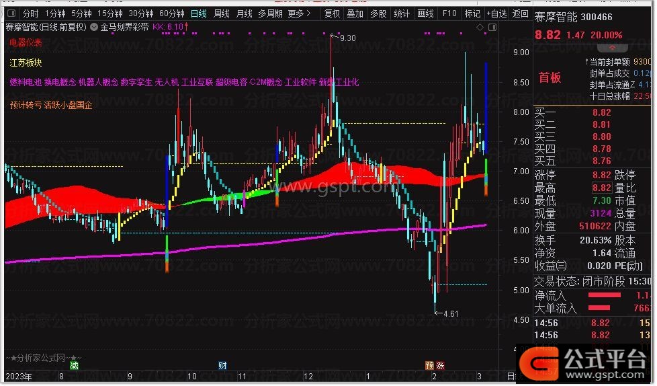Image resolution: width=657 pixels, height=386 pixels.
Task: Collapse the order panel with the up chevron
Action: click(612, 48)
